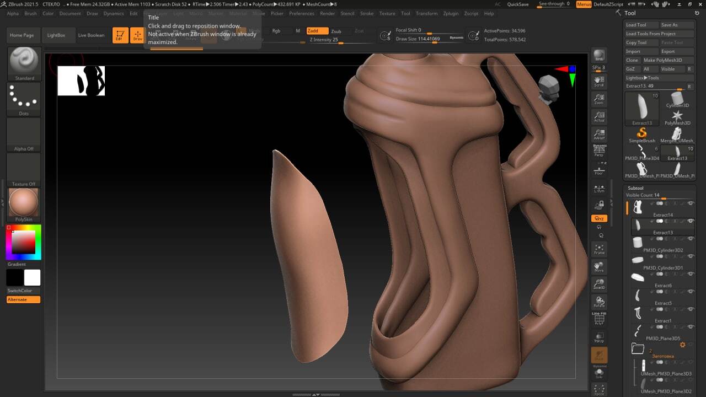Toggle Solo mode icon
The image size is (706, 397).
tap(599, 373)
